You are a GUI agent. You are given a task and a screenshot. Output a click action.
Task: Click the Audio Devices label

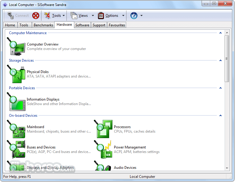(125, 168)
